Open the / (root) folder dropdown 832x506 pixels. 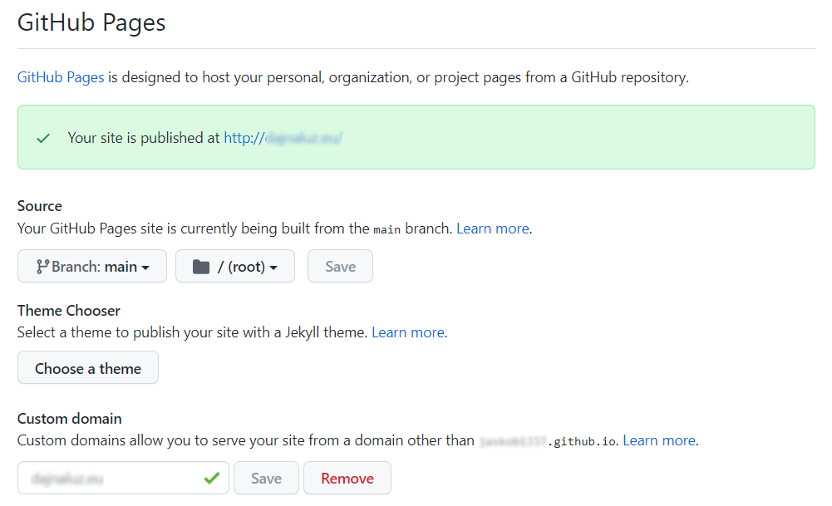pos(235,267)
